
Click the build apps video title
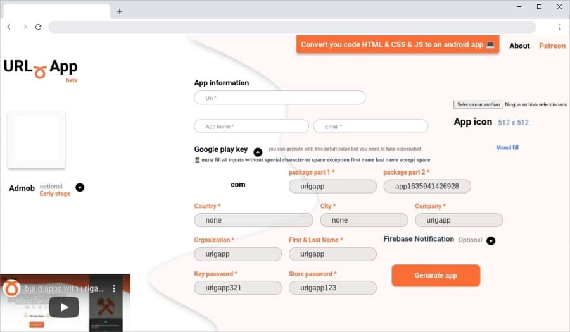(64, 288)
